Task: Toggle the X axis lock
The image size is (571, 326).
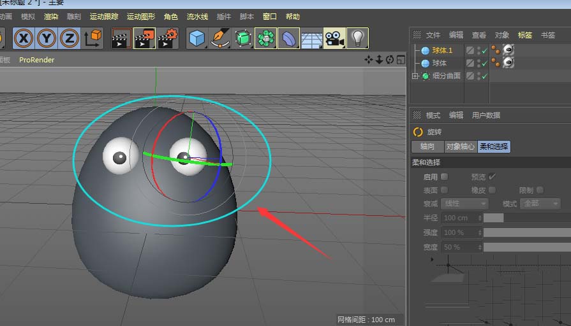Action: 24,39
